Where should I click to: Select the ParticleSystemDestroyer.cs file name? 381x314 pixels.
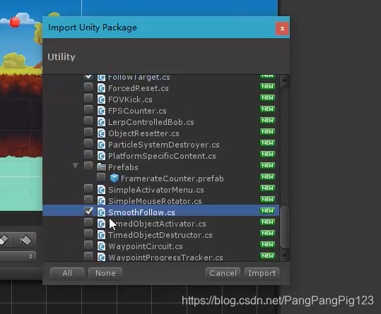[x=164, y=145]
